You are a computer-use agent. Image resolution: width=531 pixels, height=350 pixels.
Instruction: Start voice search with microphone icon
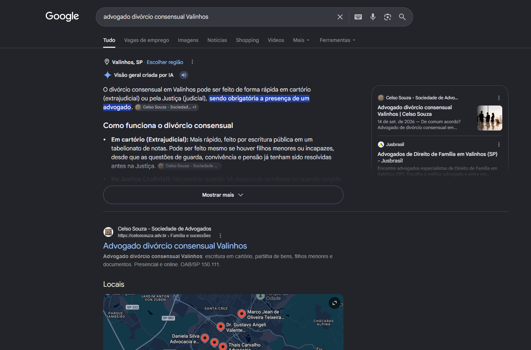point(373,17)
